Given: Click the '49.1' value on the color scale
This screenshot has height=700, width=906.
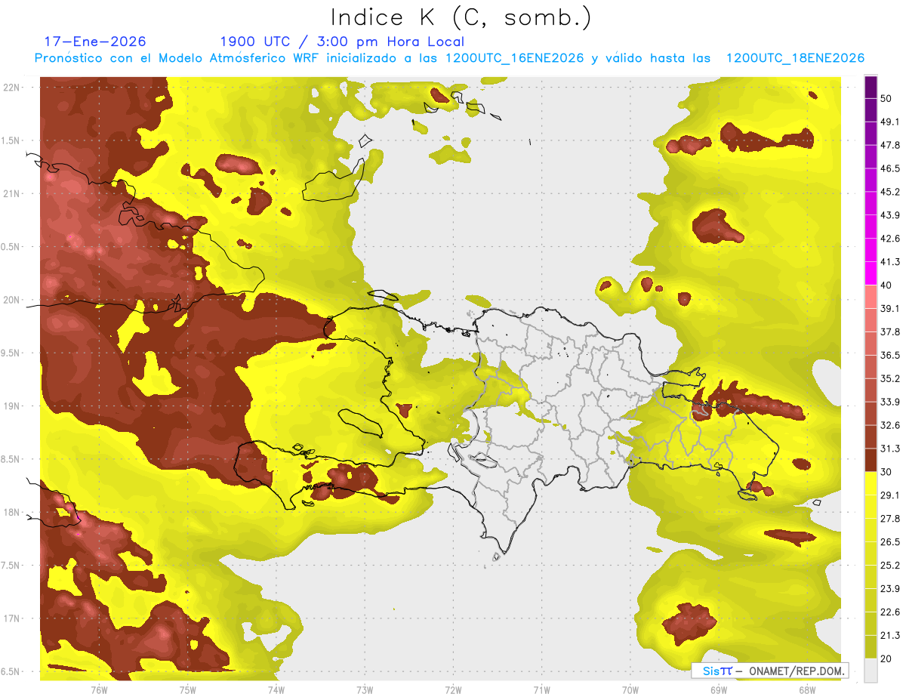Looking at the screenshot, I should tap(890, 122).
